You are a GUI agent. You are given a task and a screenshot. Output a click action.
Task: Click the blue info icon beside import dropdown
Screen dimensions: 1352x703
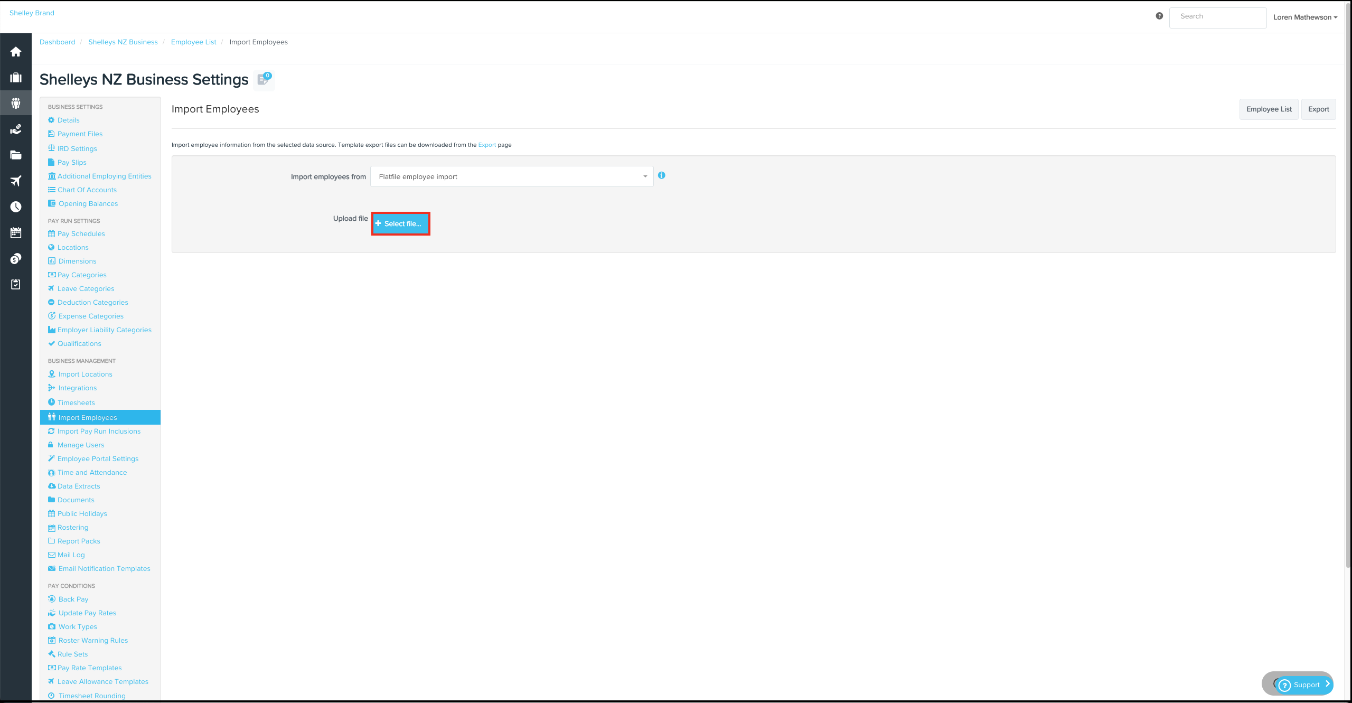click(x=662, y=175)
